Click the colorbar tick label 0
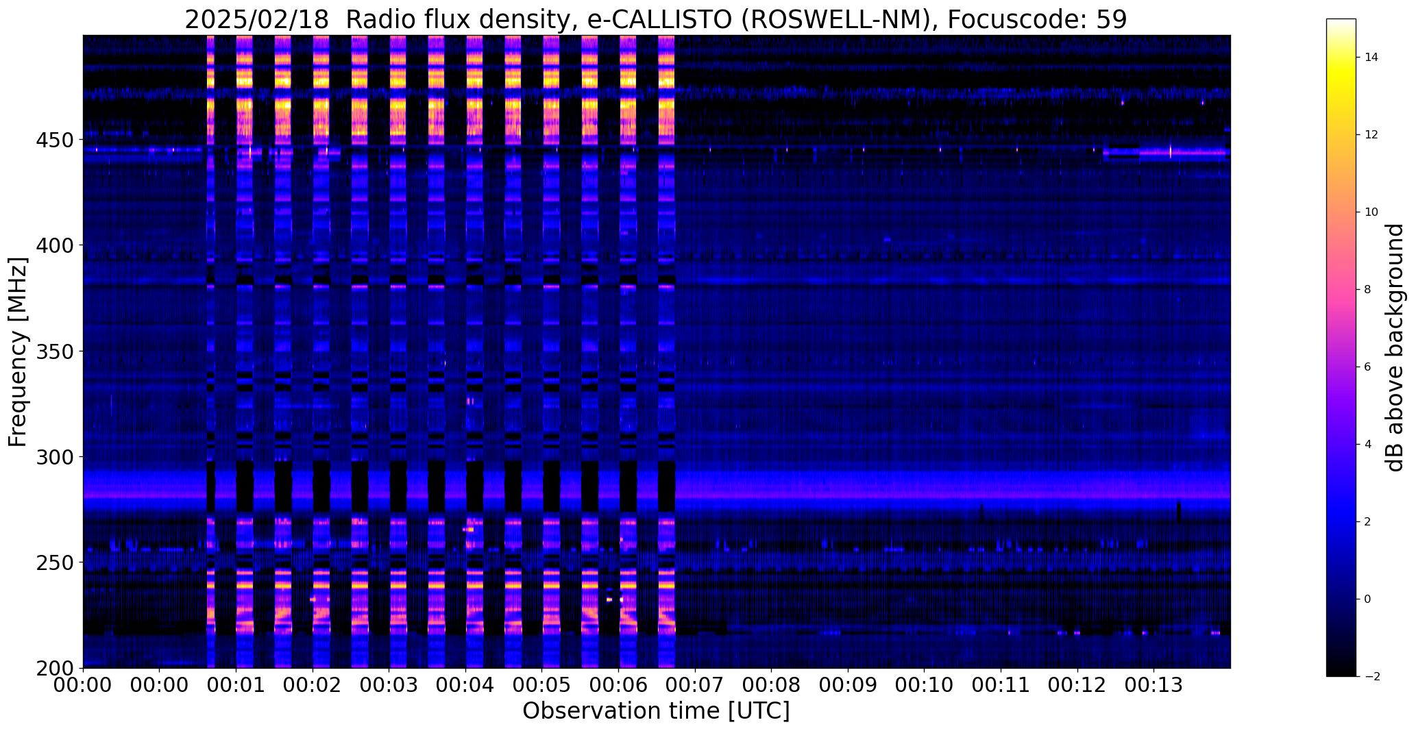Screen dimensions: 1416x731 tap(1368, 599)
